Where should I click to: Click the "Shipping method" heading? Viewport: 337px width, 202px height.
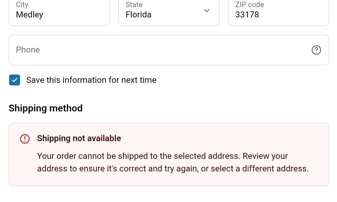(45, 108)
